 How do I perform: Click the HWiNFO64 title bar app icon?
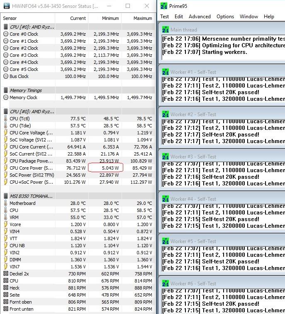tap(7, 6)
